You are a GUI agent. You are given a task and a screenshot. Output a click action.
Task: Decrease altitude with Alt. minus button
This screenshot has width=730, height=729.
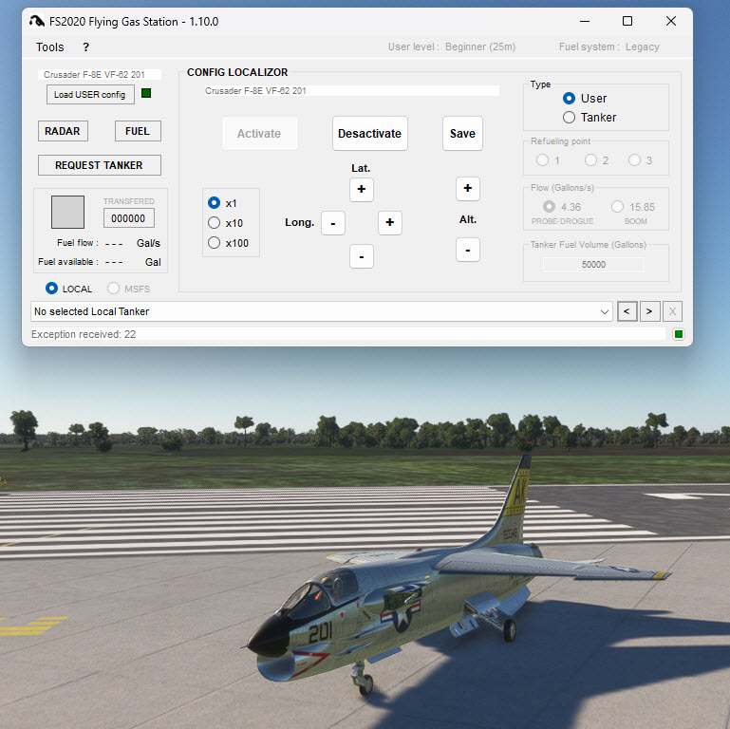[467, 250]
